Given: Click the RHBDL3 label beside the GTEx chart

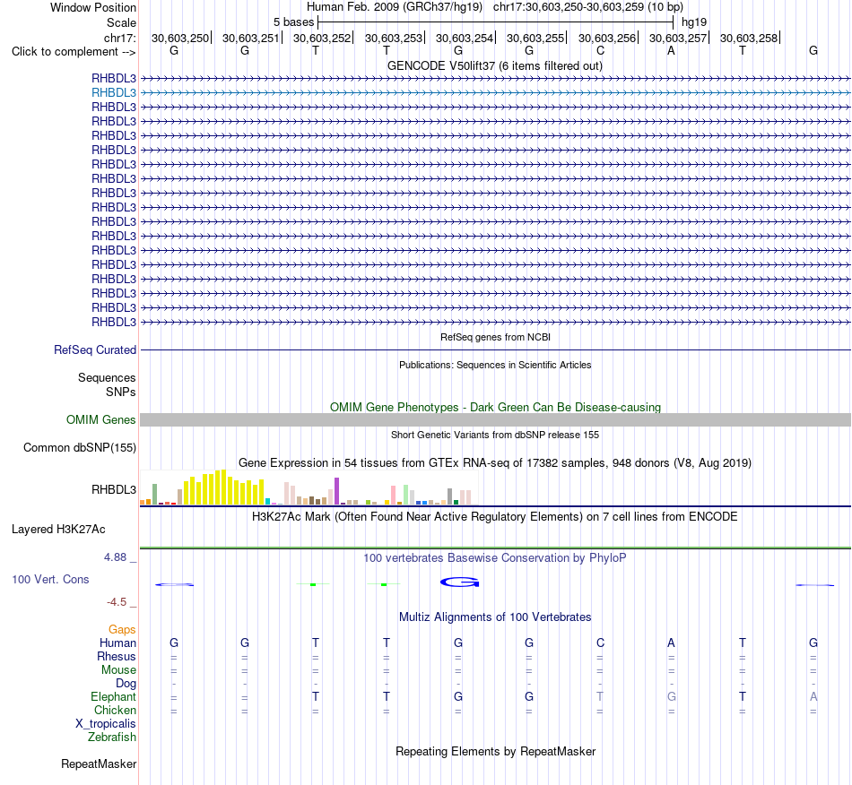Looking at the screenshot, I should point(114,489).
